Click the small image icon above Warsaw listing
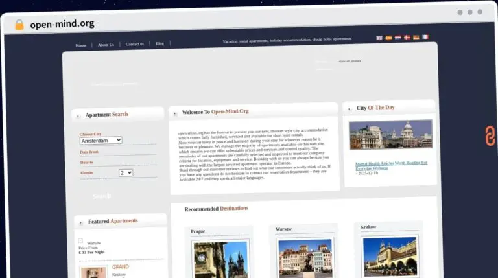 pos(80,241)
